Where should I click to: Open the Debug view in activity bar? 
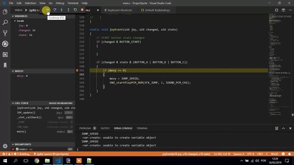[5, 44]
